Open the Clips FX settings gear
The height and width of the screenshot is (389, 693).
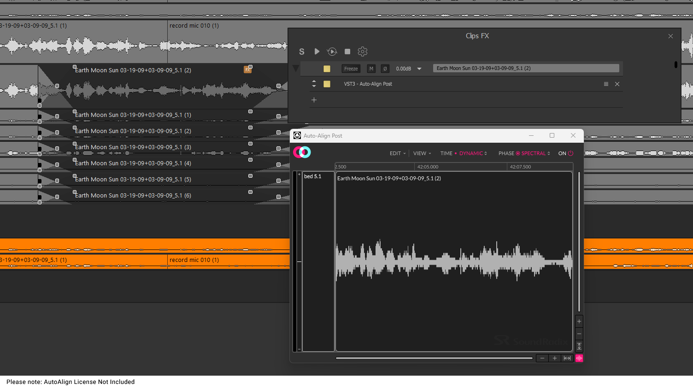point(363,52)
